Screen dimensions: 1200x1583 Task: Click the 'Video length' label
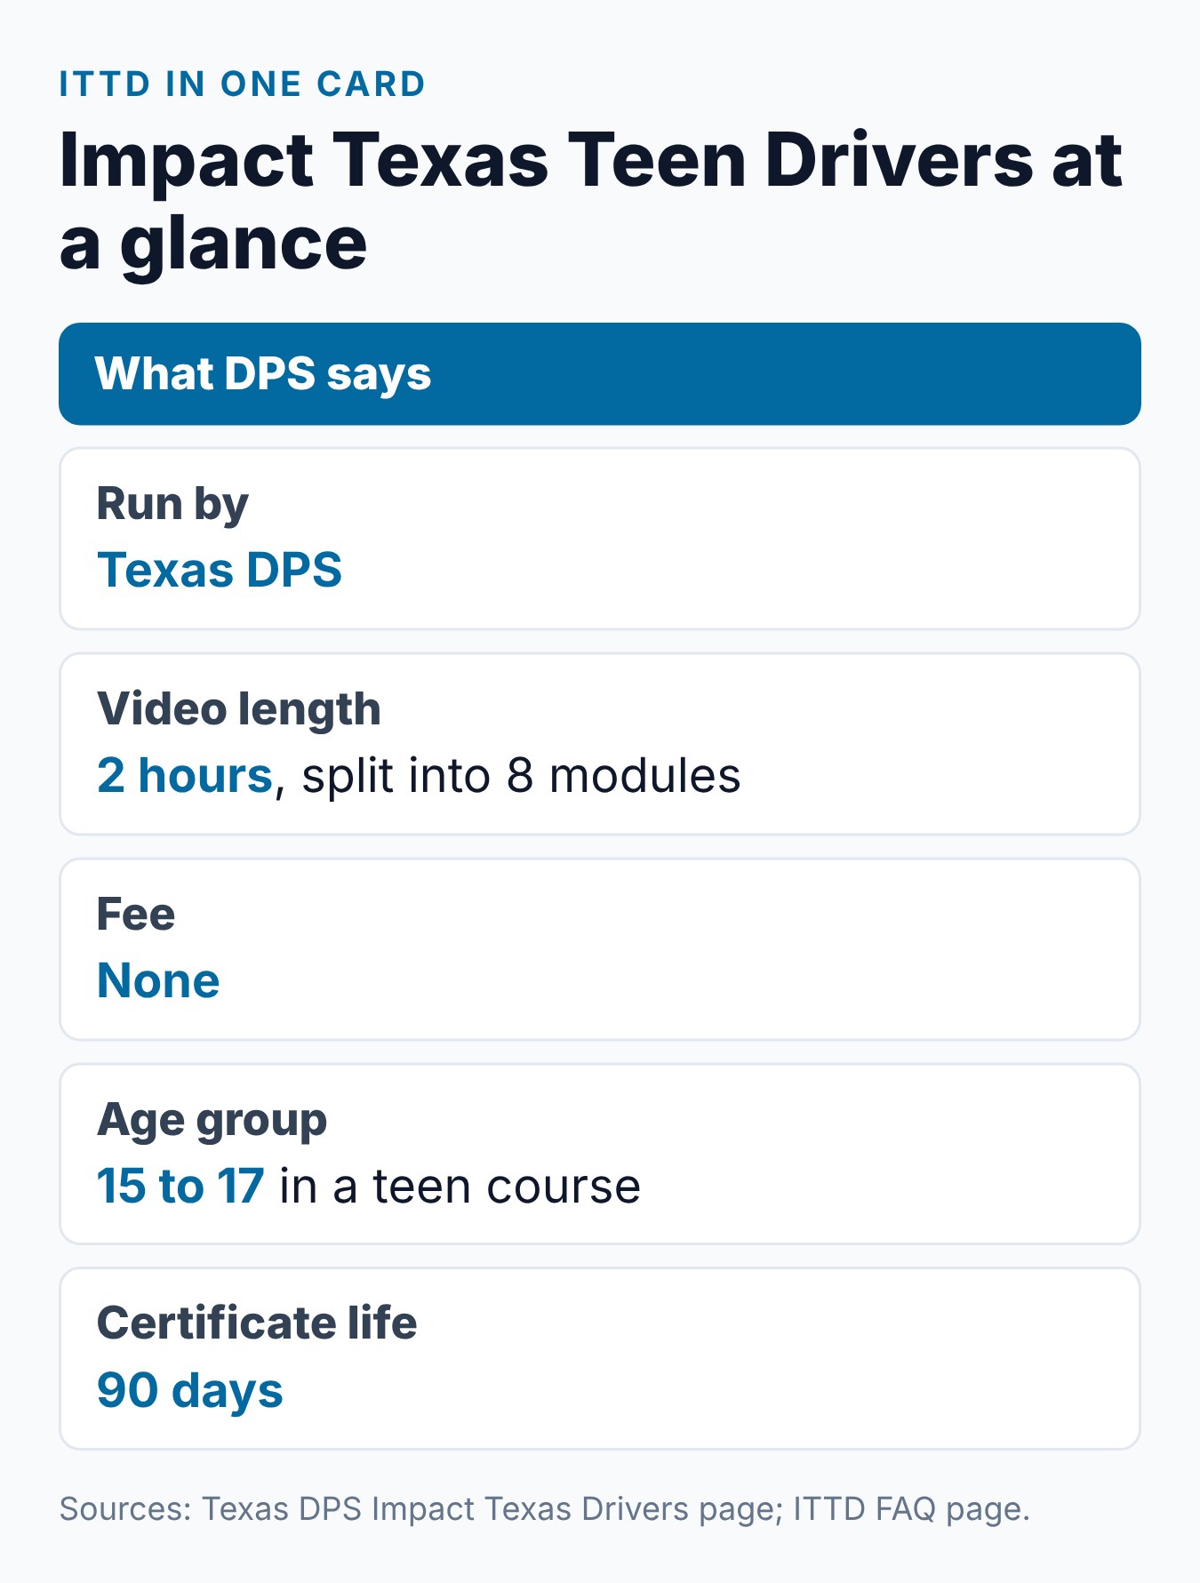239,709
